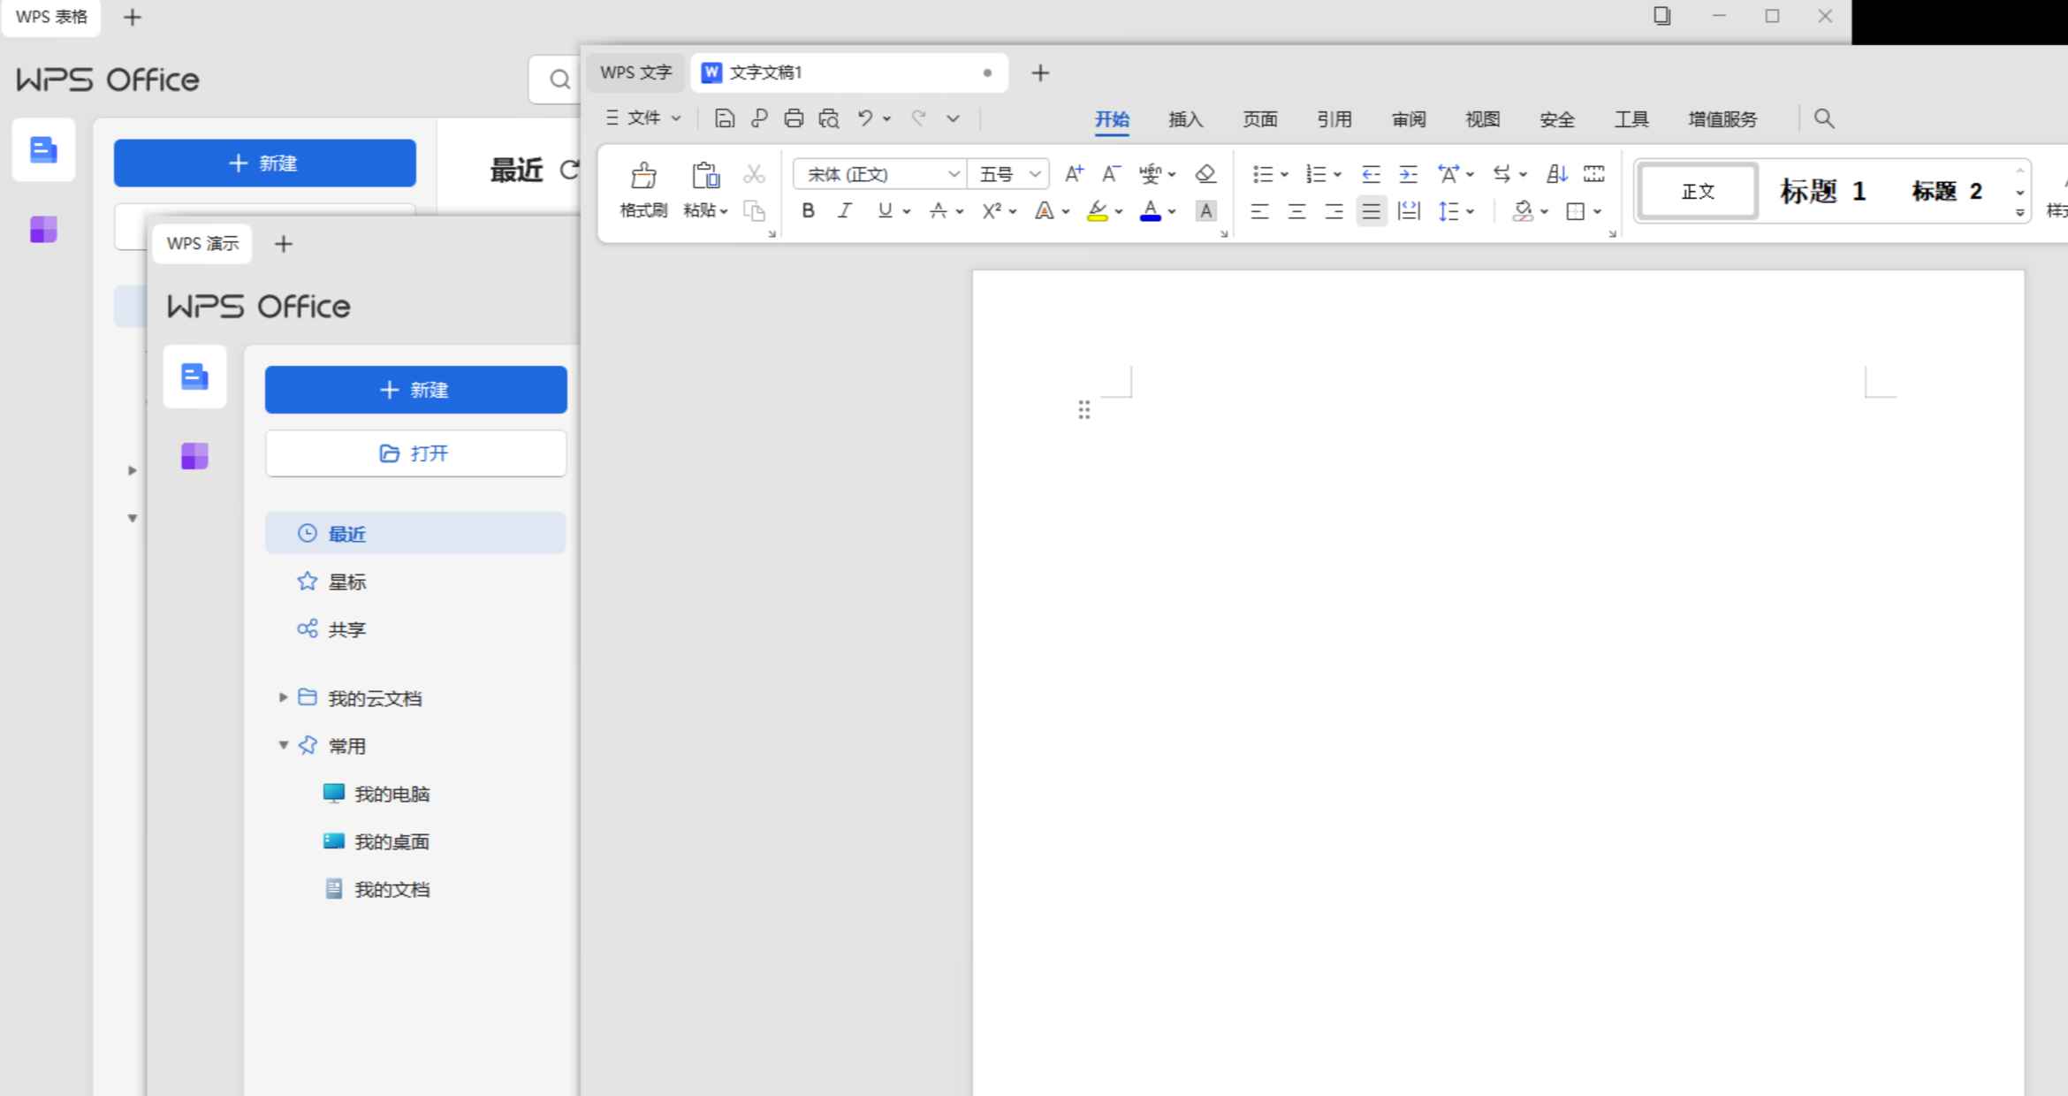
Task: Click the superscript X² icon
Action: point(991,210)
